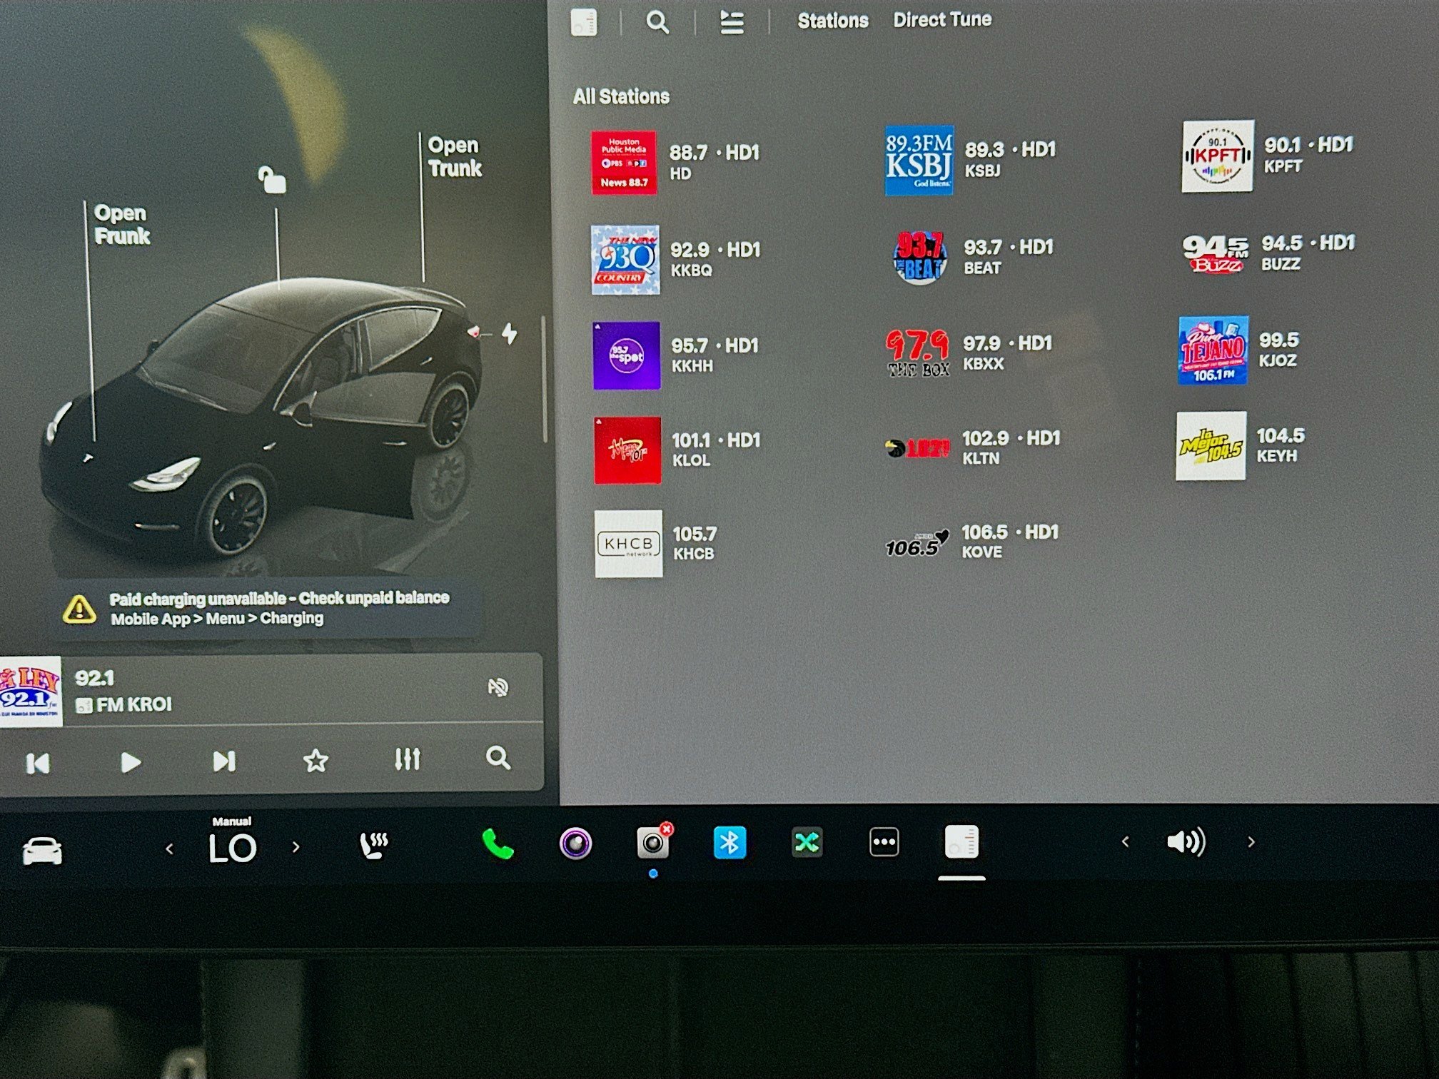Switch to the Stations tab
Viewport: 1439px width, 1079px height.
[x=833, y=21]
